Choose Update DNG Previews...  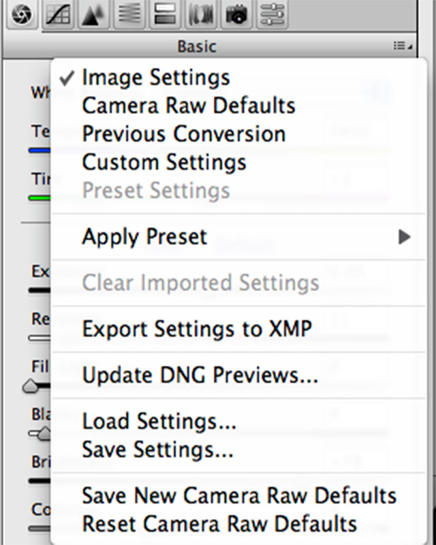pos(200,374)
